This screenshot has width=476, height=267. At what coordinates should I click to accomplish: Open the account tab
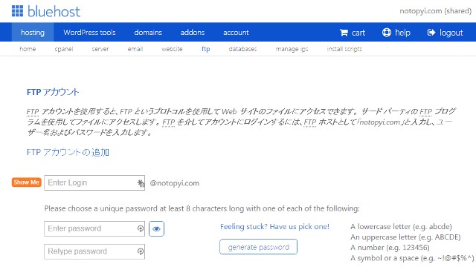pyautogui.click(x=236, y=33)
